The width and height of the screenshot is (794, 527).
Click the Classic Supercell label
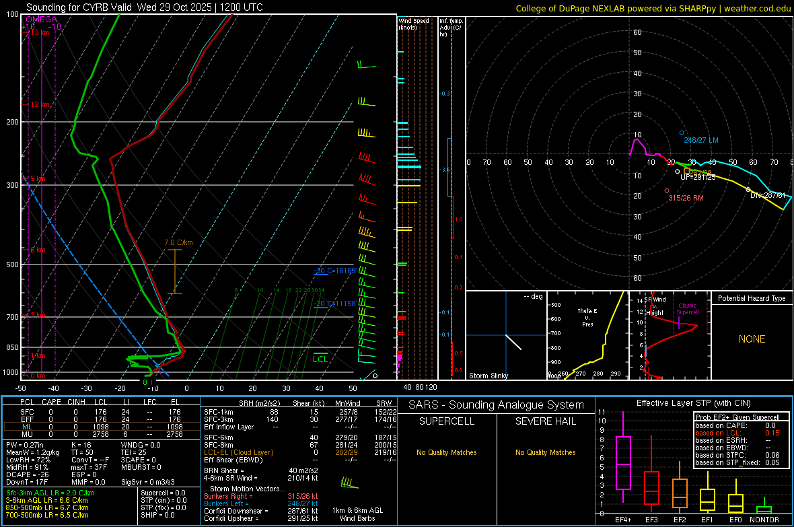point(687,309)
